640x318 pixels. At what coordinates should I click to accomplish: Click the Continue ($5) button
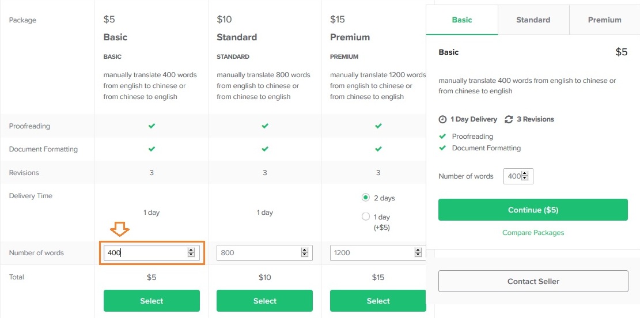[533, 210]
